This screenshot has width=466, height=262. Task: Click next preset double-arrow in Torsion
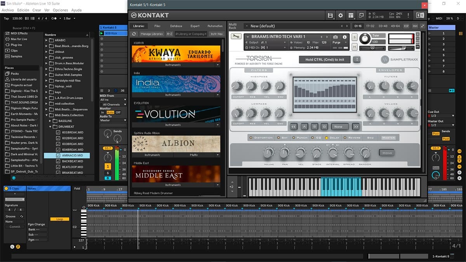coord(356,127)
